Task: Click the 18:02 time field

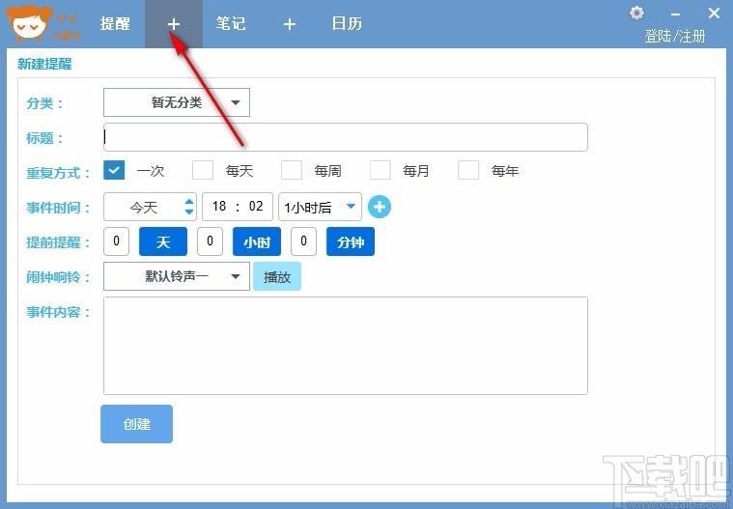Action: 238,207
